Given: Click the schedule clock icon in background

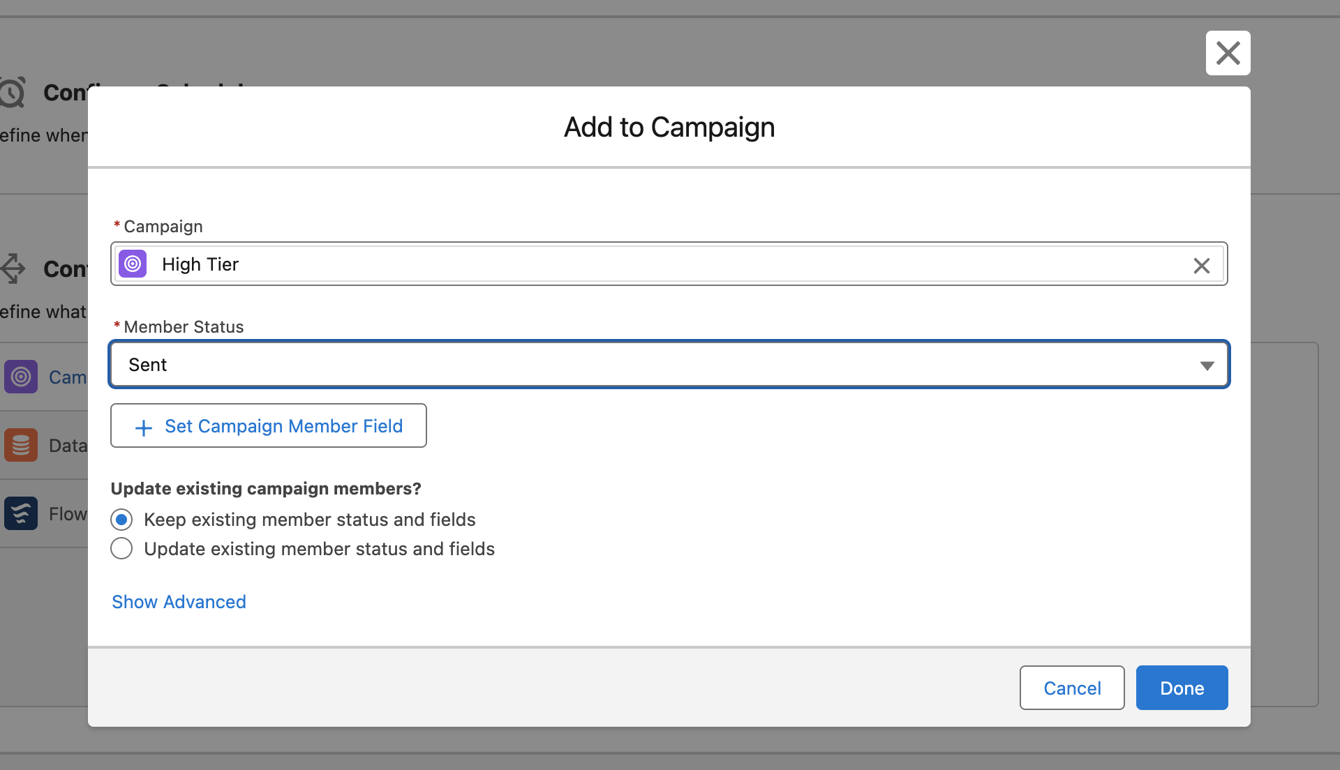Looking at the screenshot, I should [13, 92].
